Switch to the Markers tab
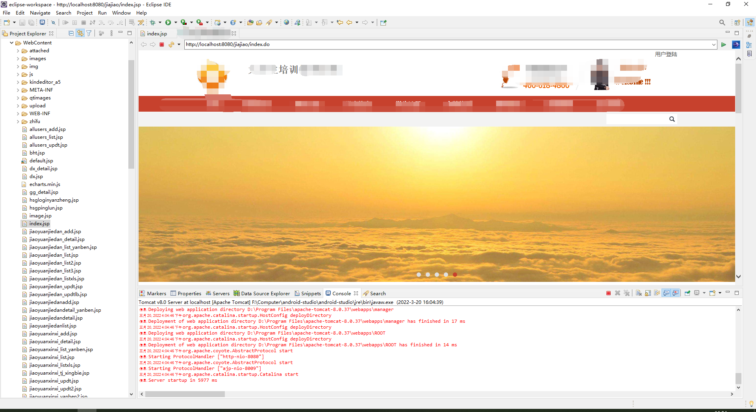The width and height of the screenshot is (756, 412). pyautogui.click(x=153, y=293)
